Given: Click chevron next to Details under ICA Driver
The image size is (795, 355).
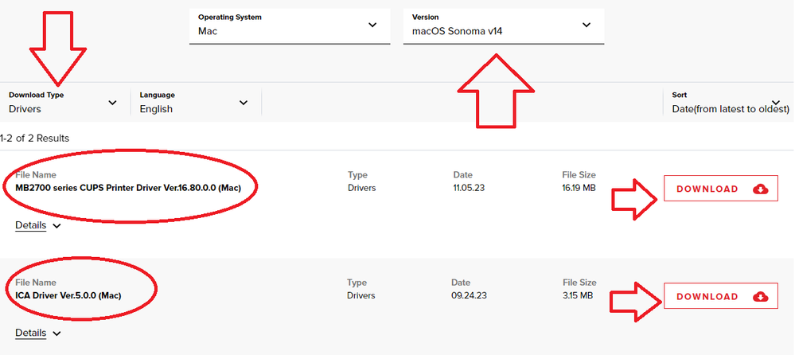Looking at the screenshot, I should pyautogui.click(x=57, y=334).
